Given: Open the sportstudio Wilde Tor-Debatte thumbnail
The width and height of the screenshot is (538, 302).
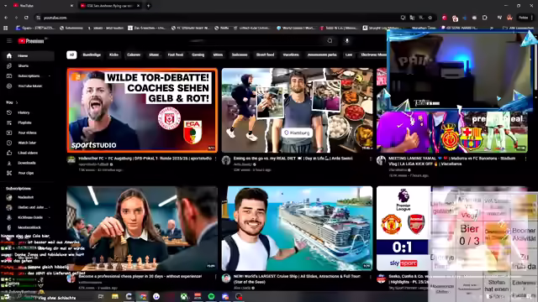Looking at the screenshot, I should [142, 110].
